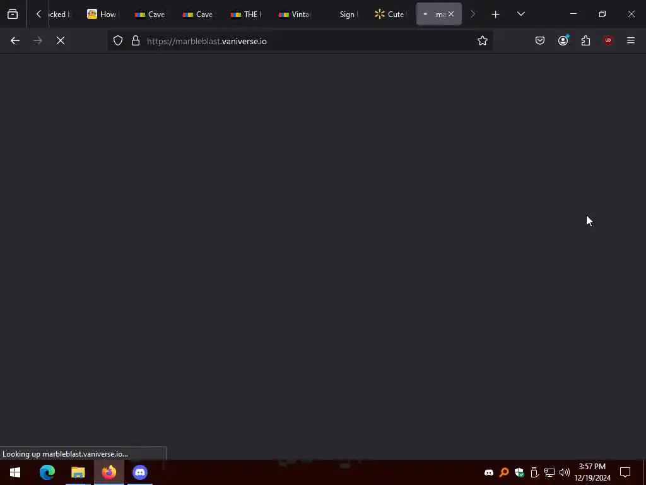This screenshot has width=646, height=485.
Task: Go back to the previous page
Action: (x=15, y=41)
